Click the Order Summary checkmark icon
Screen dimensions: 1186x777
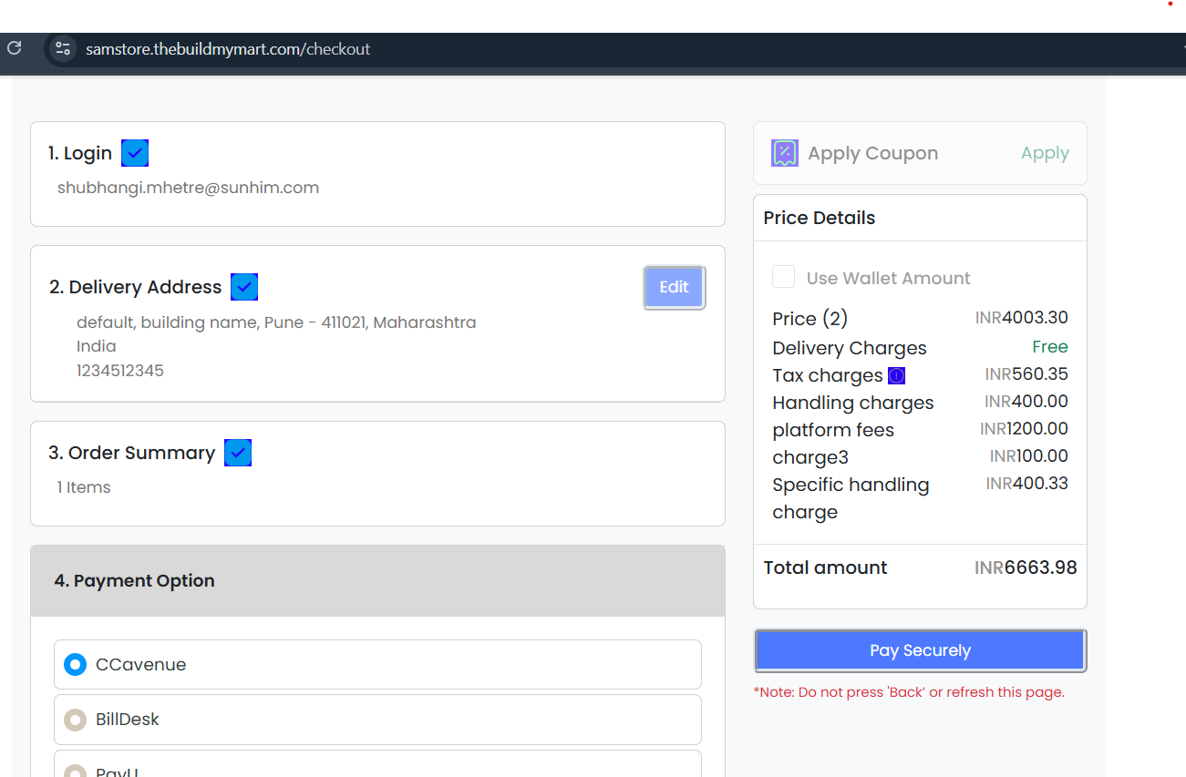click(x=238, y=453)
